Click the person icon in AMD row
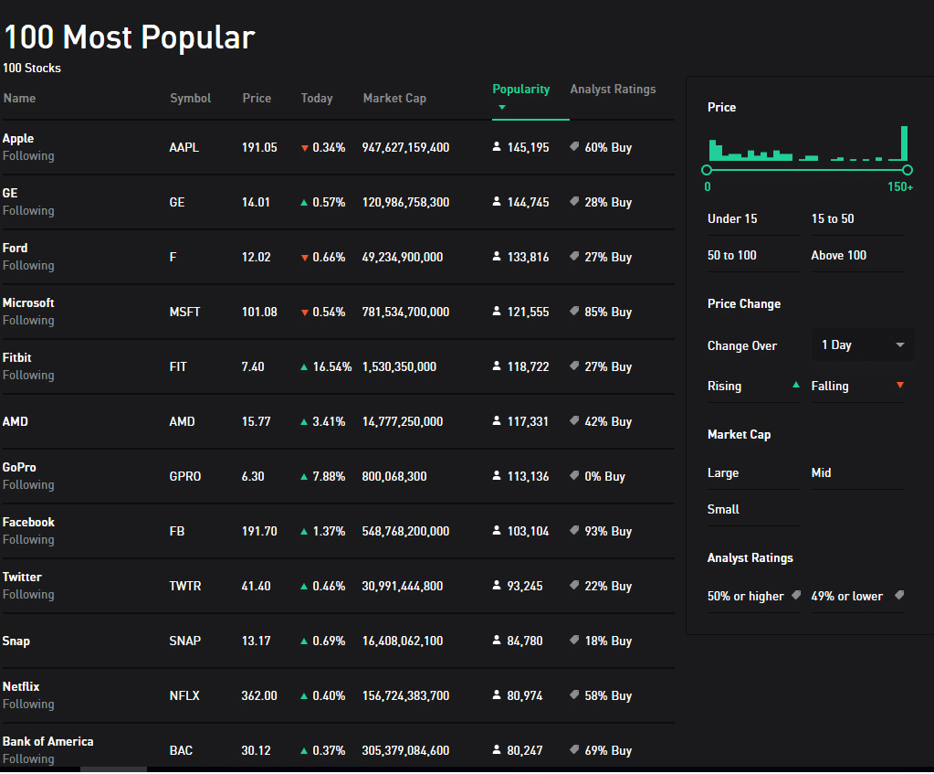 (x=496, y=420)
